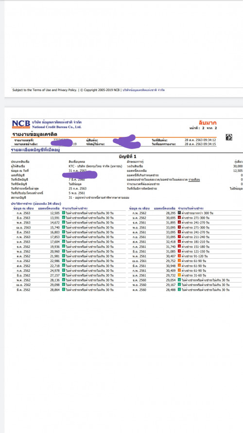The image size is (243, 433).
Task: Click the orange status box on the 29,752 row
Action: (x=179, y=261)
